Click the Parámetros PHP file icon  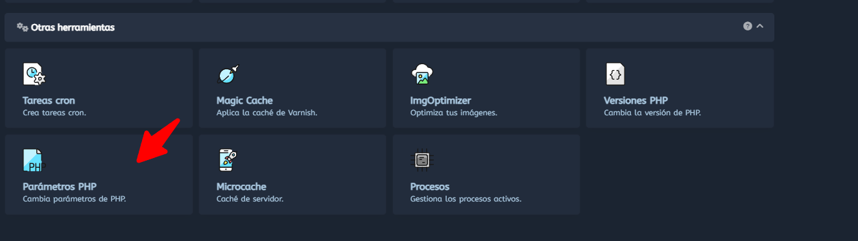[34, 160]
